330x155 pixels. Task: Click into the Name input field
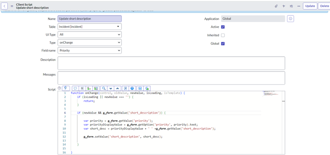click(90, 19)
